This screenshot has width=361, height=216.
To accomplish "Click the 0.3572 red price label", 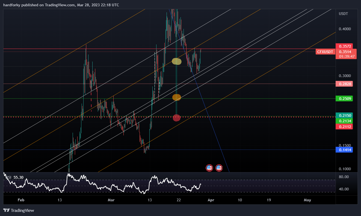I will [x=344, y=46].
